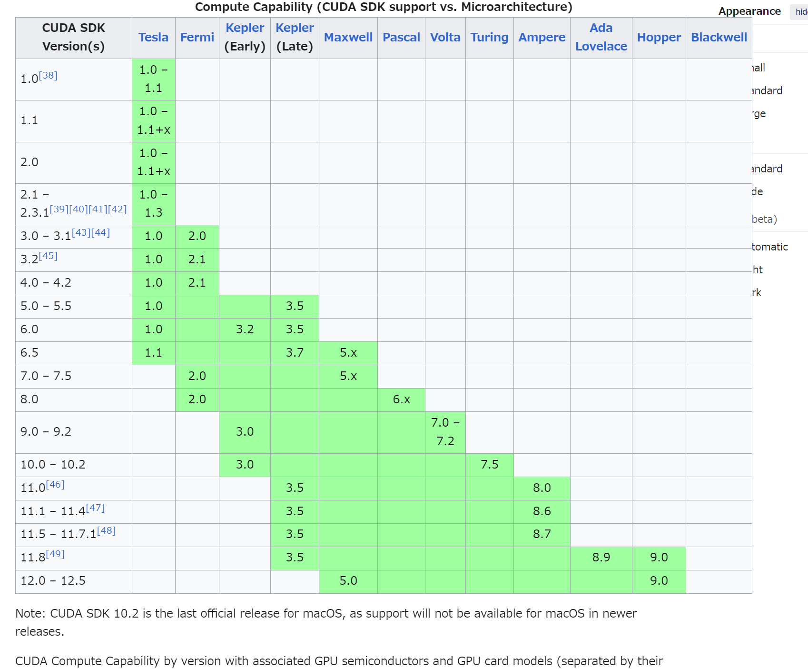Follow the Kepler link above (Early)
The image size is (808, 669).
[245, 28]
